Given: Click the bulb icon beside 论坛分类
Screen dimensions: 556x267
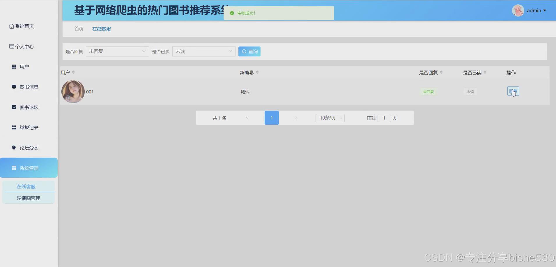Looking at the screenshot, I should point(14,148).
